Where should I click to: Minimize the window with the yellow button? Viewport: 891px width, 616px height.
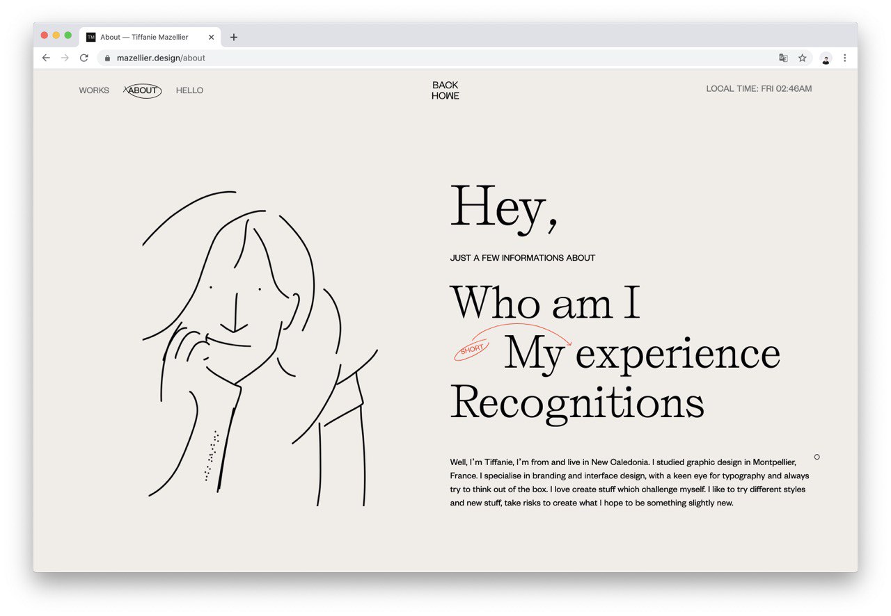pyautogui.click(x=56, y=35)
